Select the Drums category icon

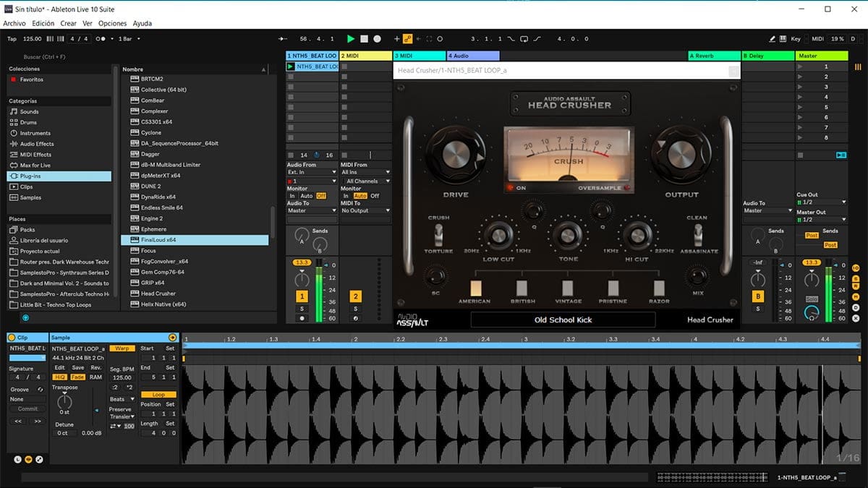14,123
